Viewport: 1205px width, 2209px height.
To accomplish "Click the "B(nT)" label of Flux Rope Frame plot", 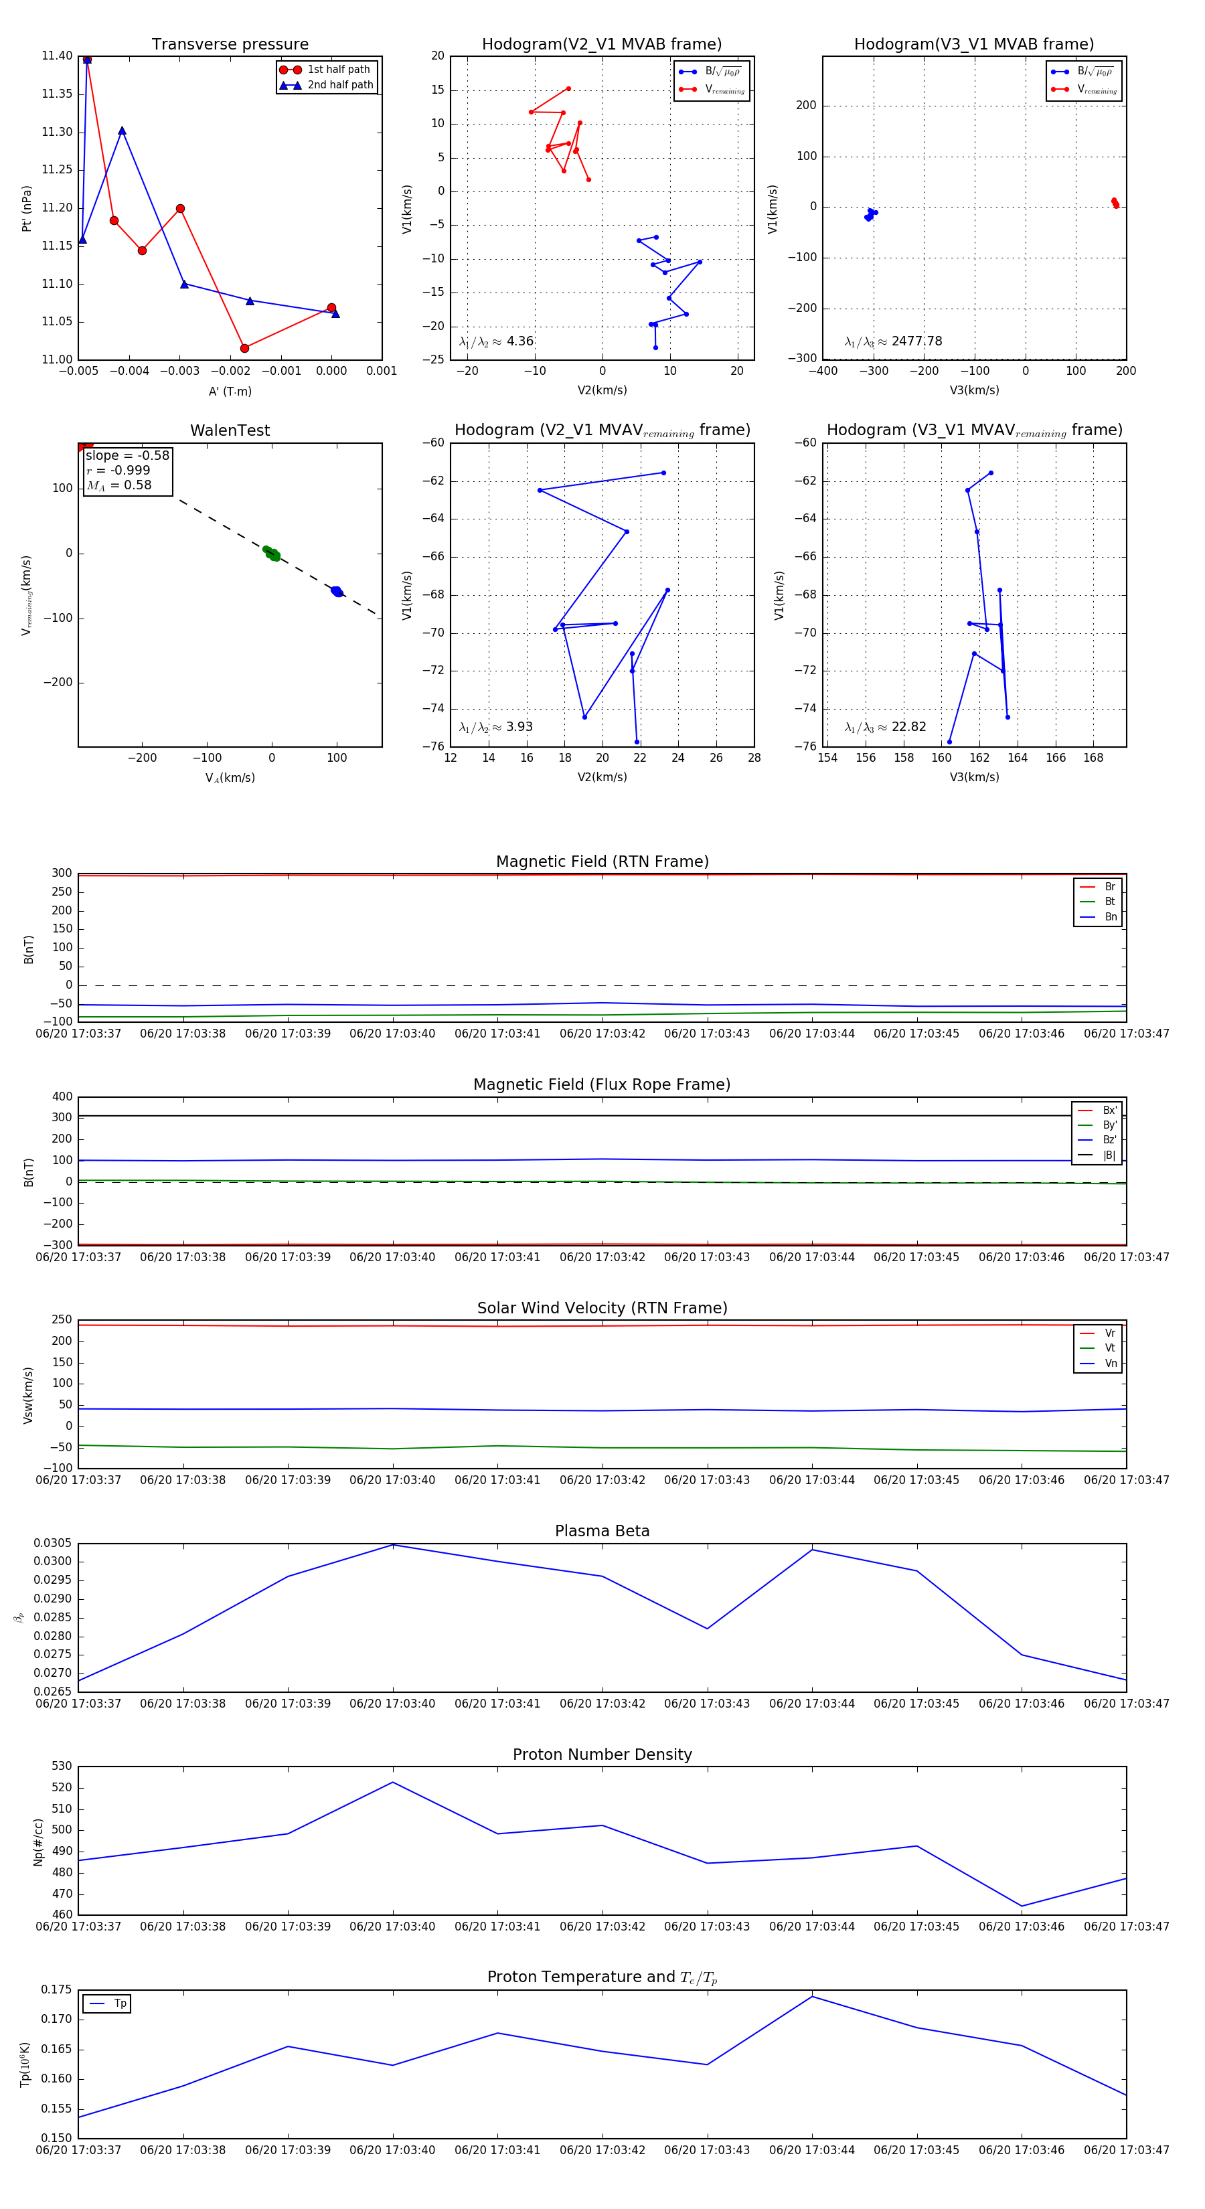I will click(28, 1172).
